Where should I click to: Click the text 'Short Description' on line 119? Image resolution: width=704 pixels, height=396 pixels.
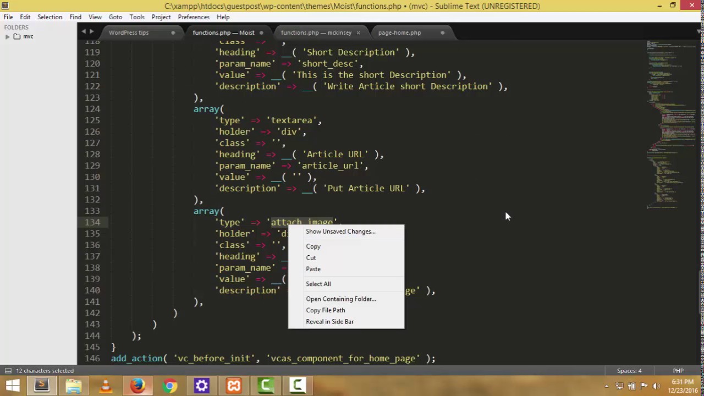[x=351, y=52]
